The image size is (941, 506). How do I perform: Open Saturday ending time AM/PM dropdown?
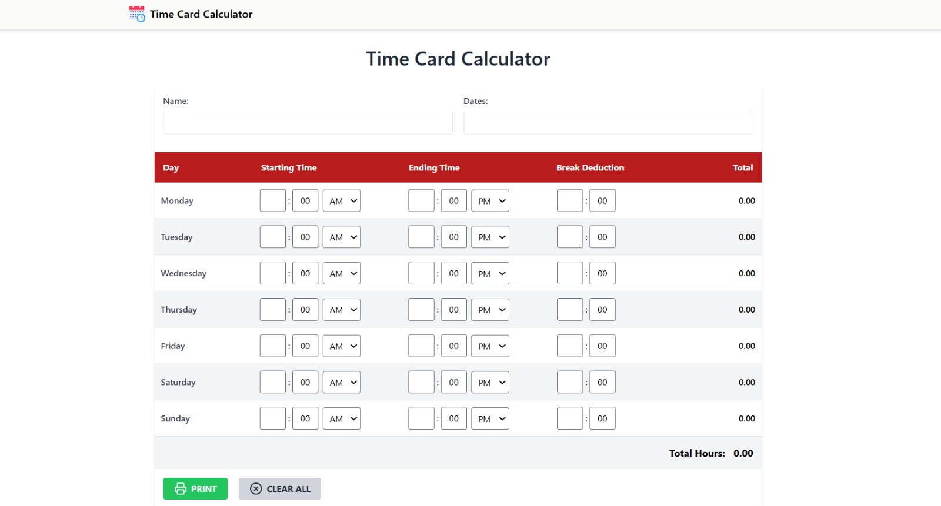[490, 383]
